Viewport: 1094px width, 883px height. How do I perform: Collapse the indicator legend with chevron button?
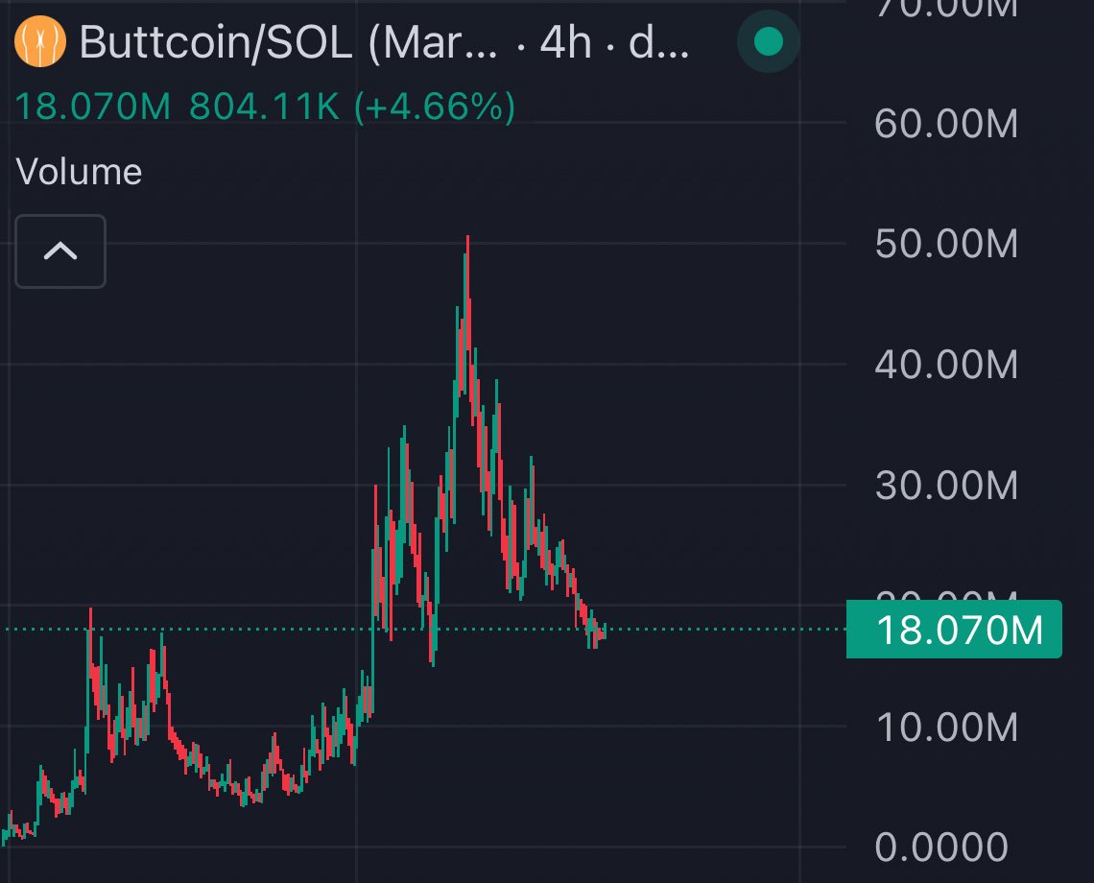click(60, 251)
